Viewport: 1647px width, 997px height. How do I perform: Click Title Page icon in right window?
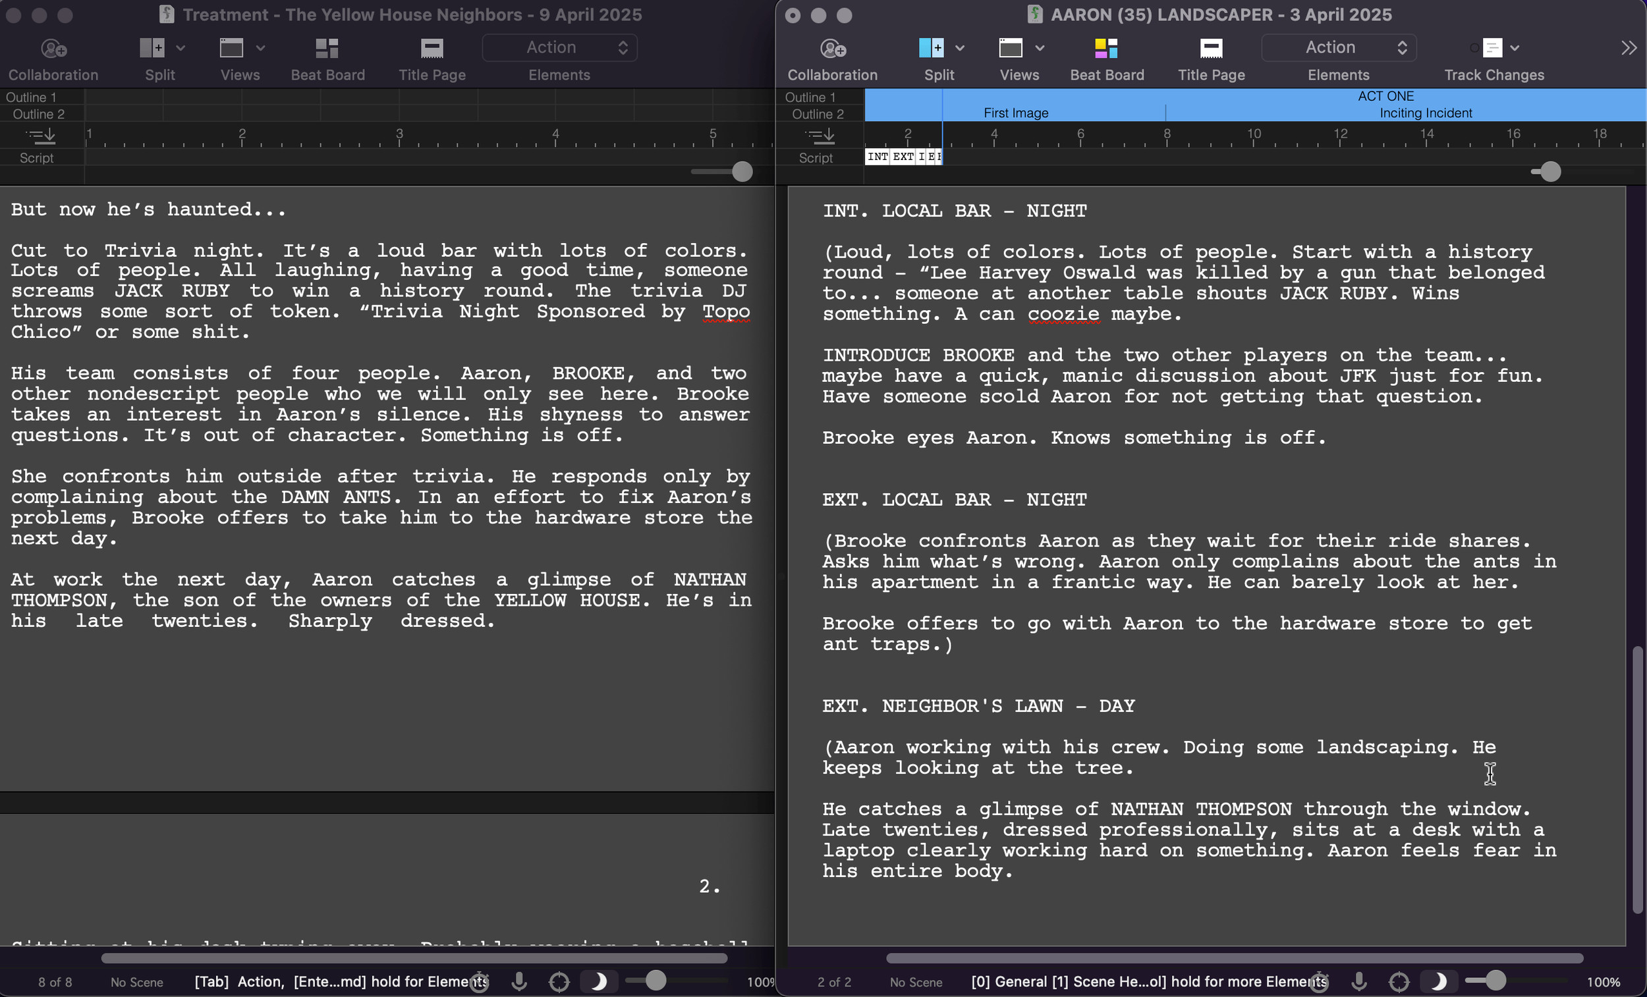(1210, 49)
